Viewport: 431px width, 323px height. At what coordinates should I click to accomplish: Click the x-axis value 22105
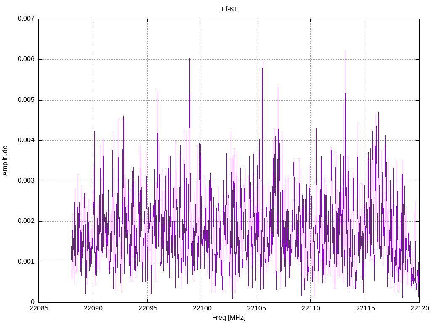[256, 308]
